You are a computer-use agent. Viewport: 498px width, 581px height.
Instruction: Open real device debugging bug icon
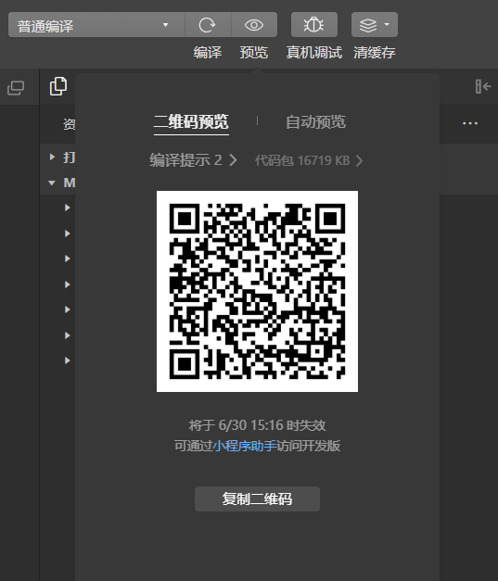[314, 25]
